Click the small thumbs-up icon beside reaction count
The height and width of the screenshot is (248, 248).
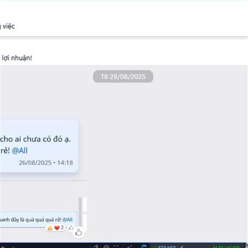(x=71, y=228)
